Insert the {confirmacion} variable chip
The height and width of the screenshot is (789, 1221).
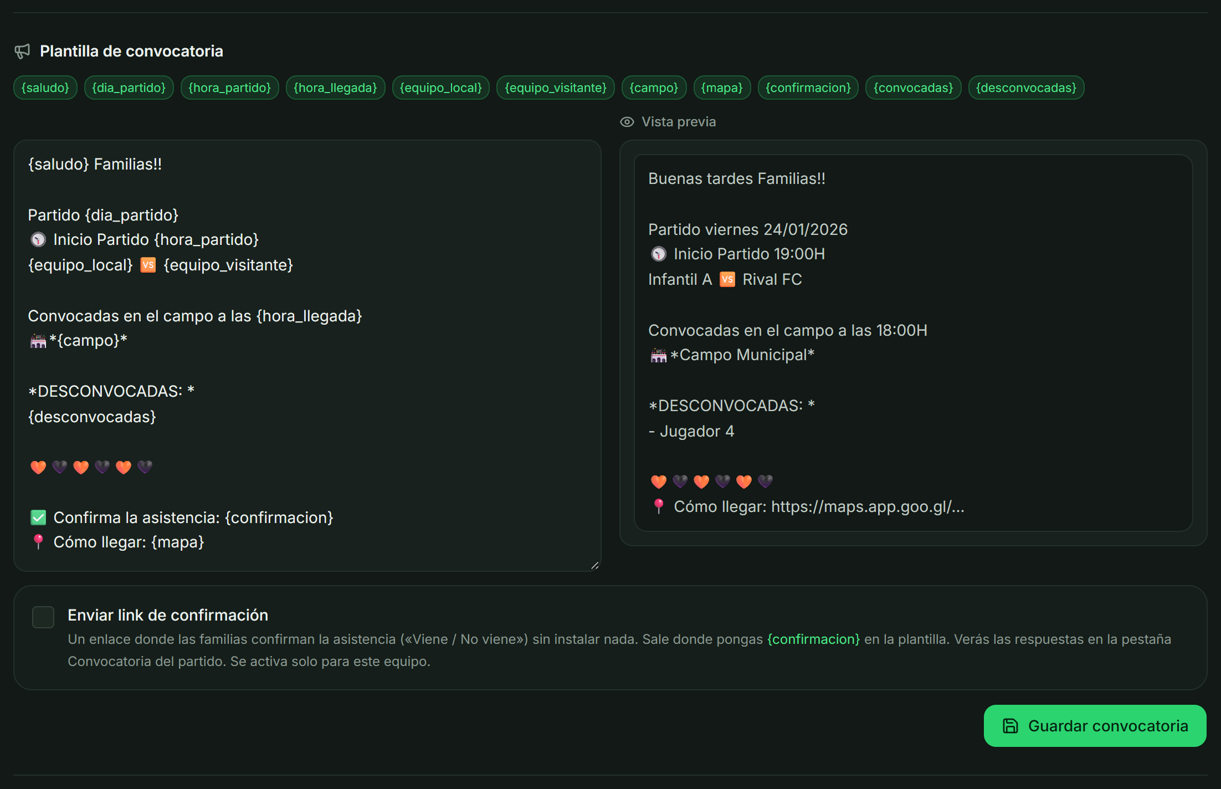[x=808, y=88]
